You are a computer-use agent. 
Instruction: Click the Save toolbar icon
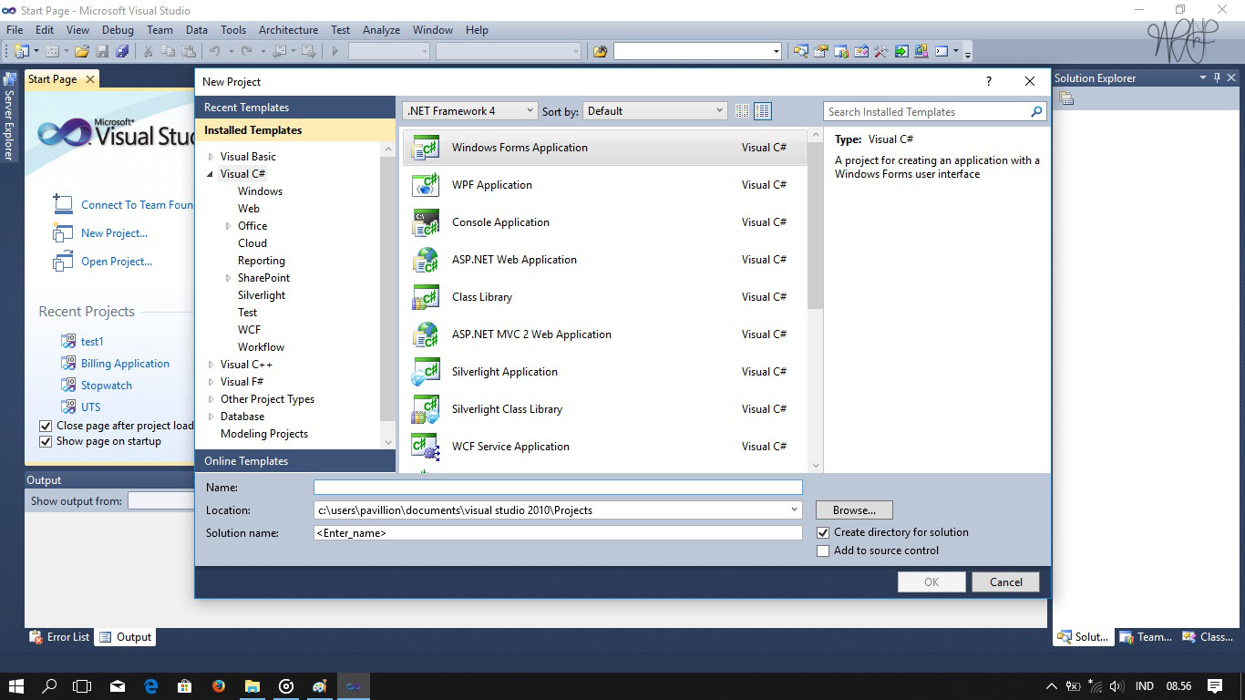tap(102, 51)
